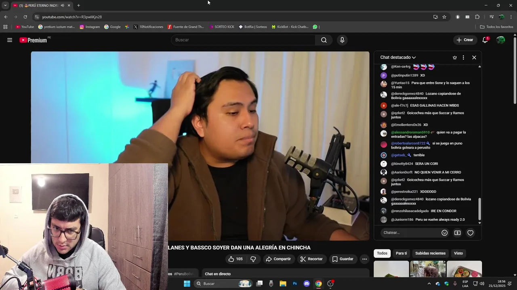Open Chrome three-dot menu
517x290 pixels.
511,17
